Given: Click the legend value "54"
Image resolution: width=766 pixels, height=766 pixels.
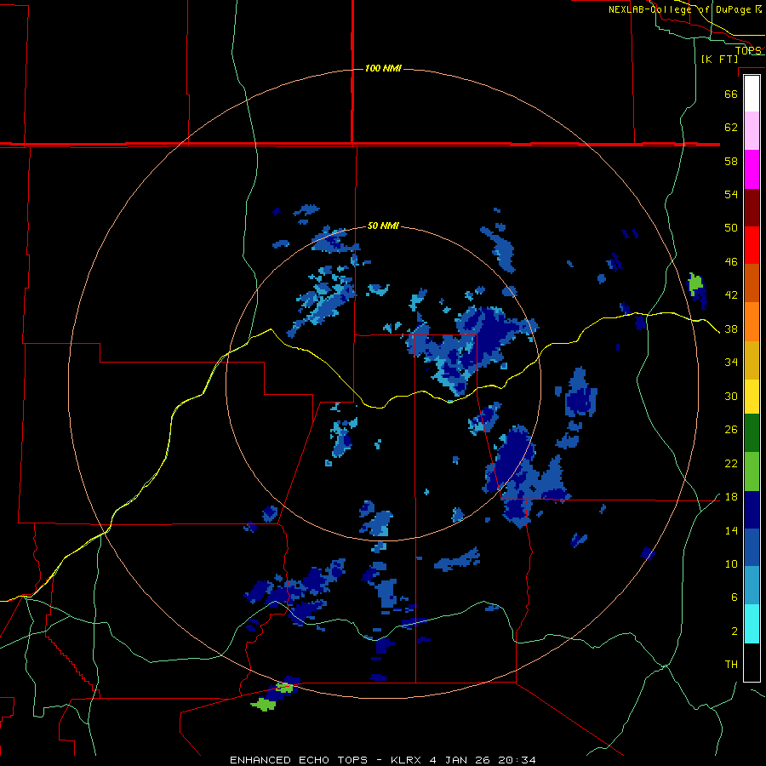Looking at the screenshot, I should point(731,194).
